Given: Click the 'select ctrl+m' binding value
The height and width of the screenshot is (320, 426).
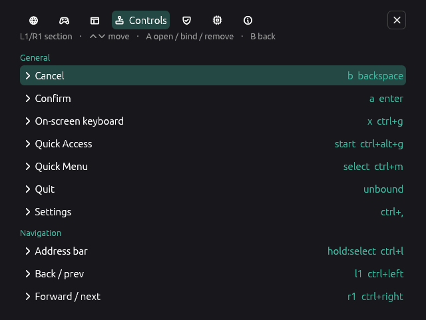Looking at the screenshot, I should (373, 167).
